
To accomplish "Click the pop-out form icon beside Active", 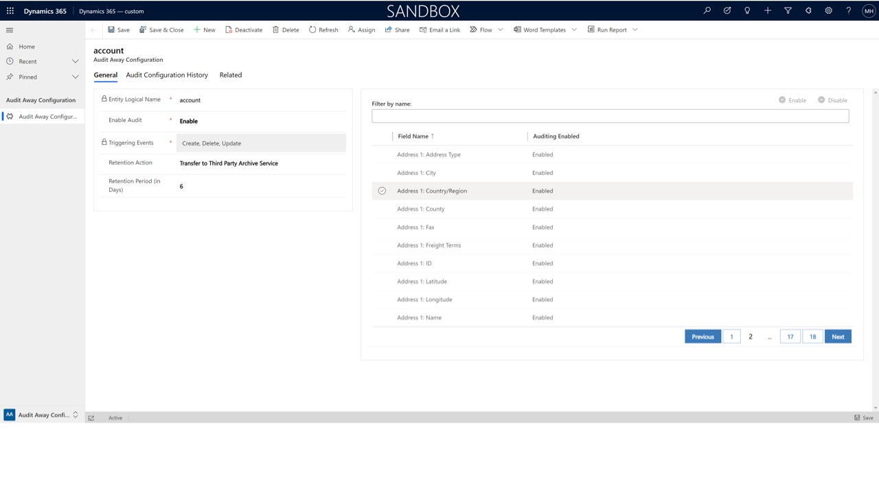I will (91, 418).
